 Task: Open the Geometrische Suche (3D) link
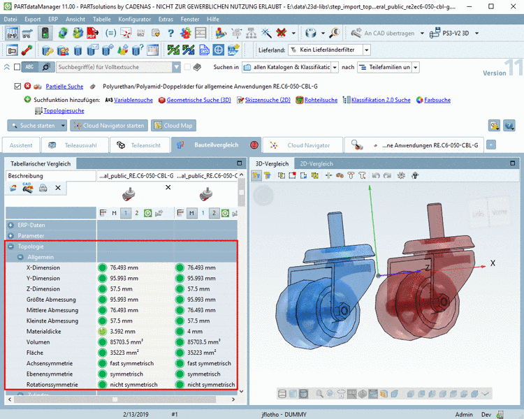point(198,100)
